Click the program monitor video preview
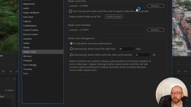191x107 pixels. click(x=182, y=28)
